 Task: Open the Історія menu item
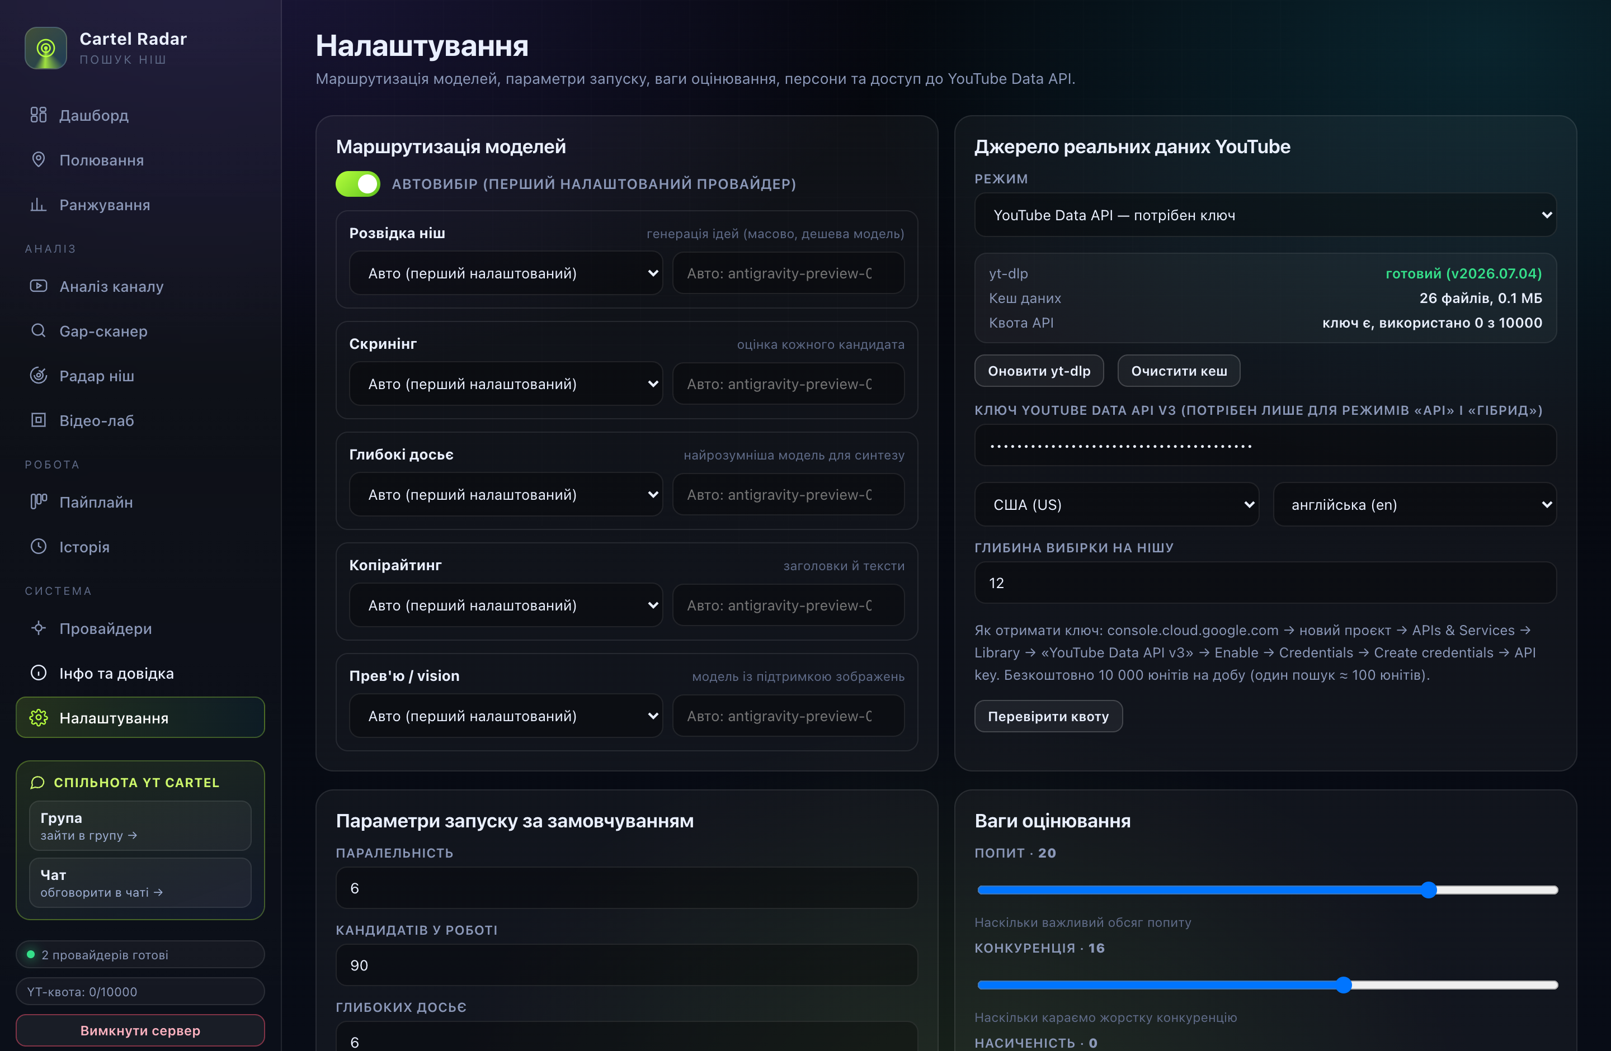140,547
